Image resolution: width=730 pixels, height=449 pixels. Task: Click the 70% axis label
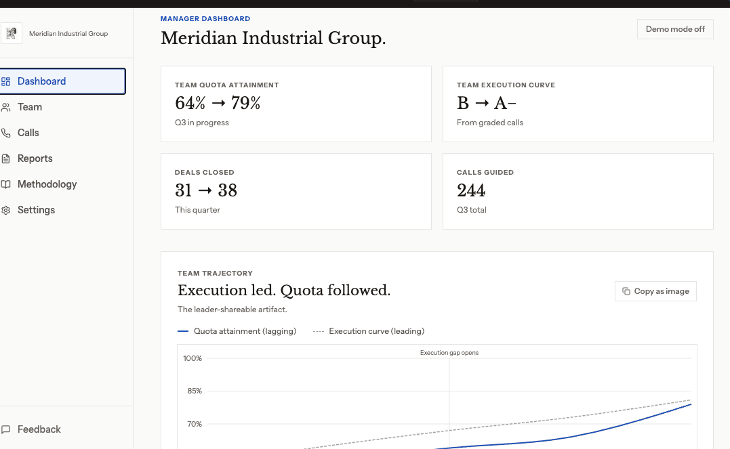195,424
